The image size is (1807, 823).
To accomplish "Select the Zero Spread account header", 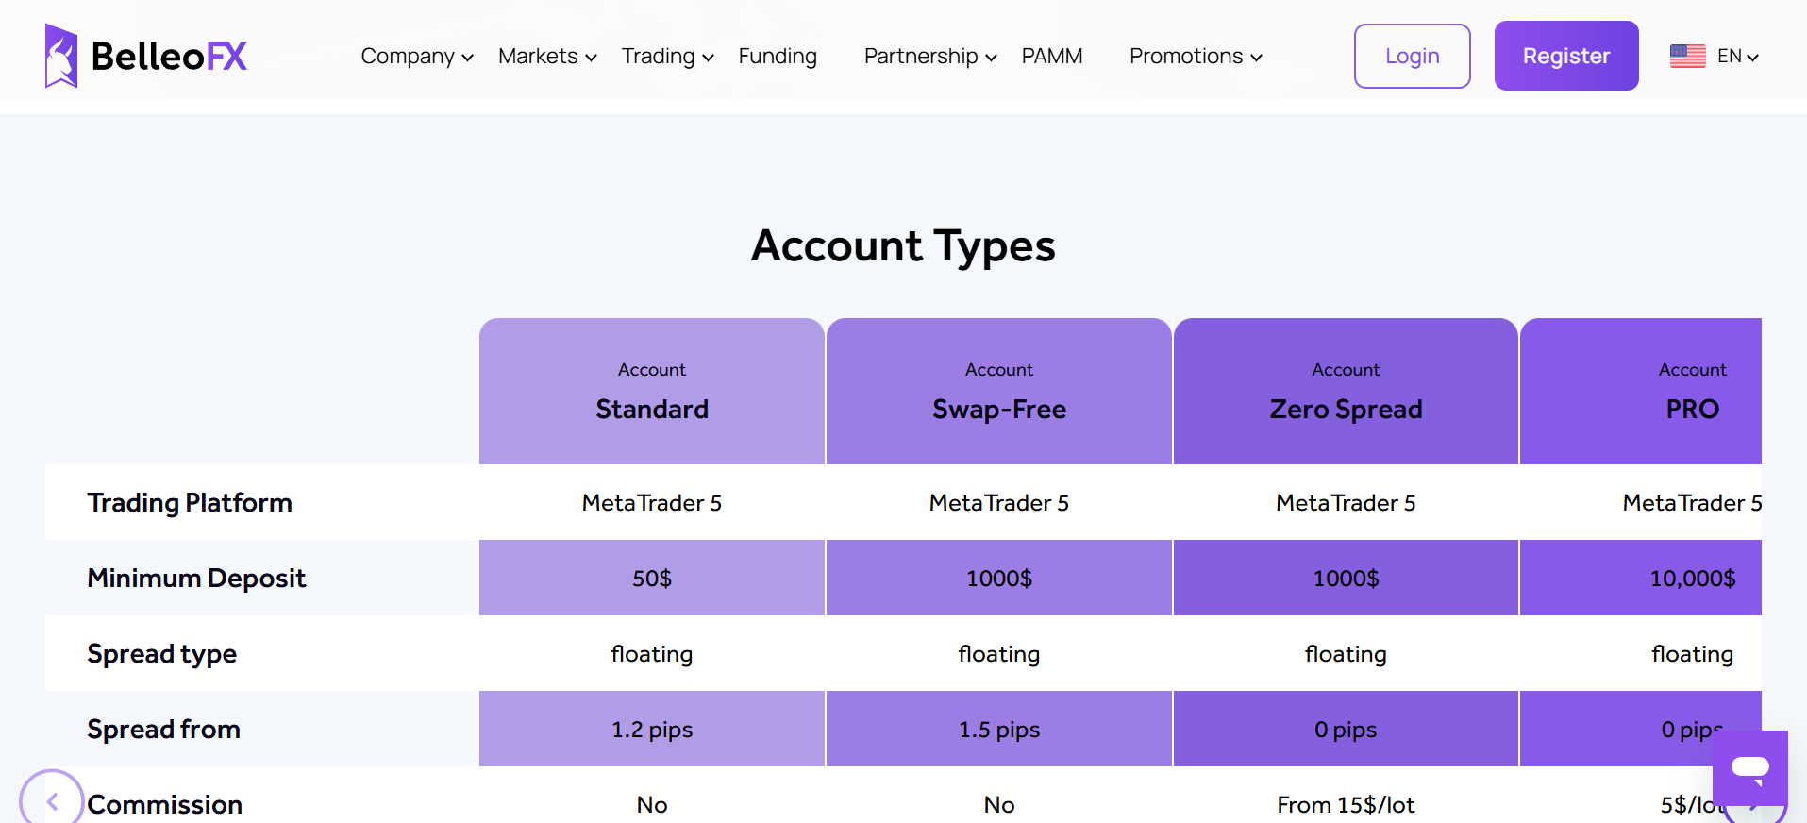I will tap(1346, 392).
